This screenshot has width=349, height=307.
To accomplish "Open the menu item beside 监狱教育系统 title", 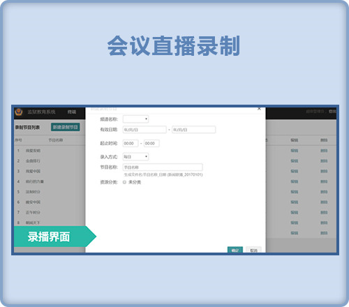I will (72, 112).
